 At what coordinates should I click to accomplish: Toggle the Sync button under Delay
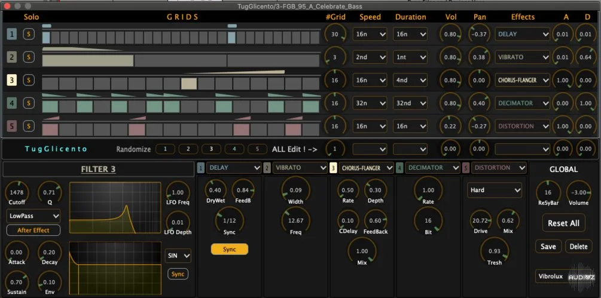[x=229, y=250]
